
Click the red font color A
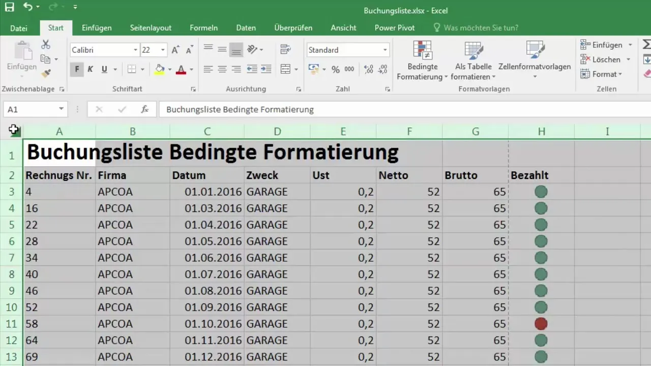[x=181, y=69]
